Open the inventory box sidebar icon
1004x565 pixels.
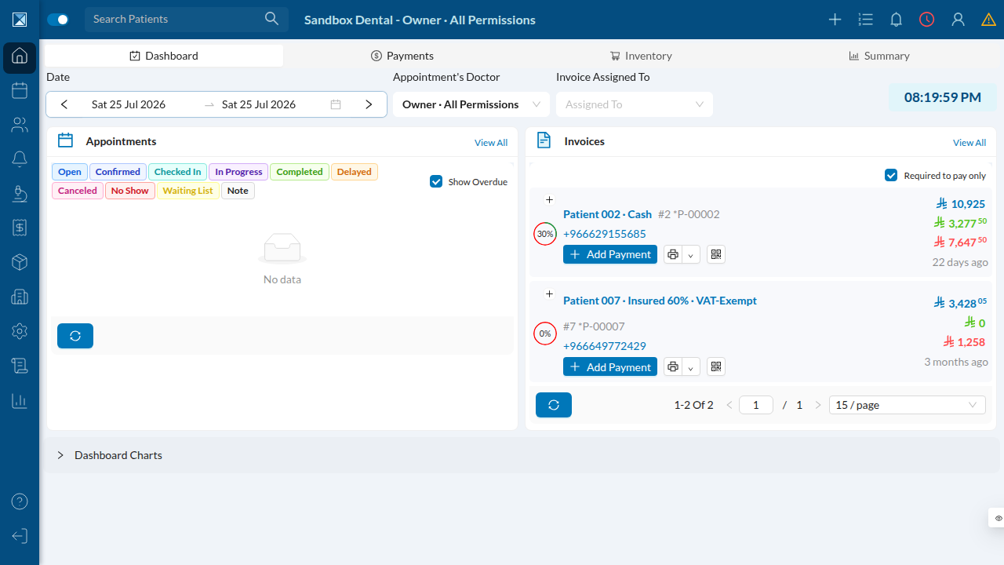coord(20,262)
